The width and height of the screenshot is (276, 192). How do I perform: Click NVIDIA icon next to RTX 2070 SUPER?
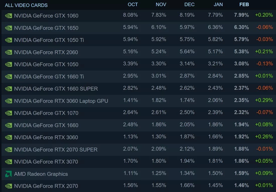[x=9, y=149]
